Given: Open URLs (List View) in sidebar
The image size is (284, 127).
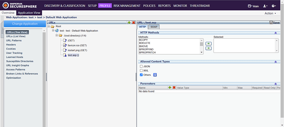Looking at the screenshot, I should pyautogui.click(x=16, y=36).
